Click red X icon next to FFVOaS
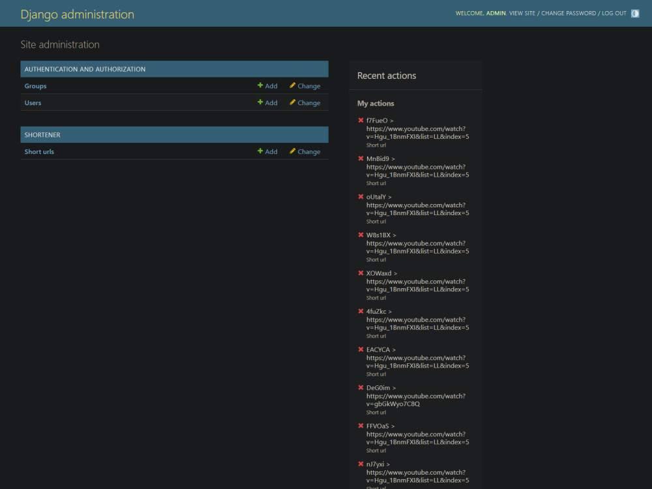The width and height of the screenshot is (652, 489). coord(361,426)
